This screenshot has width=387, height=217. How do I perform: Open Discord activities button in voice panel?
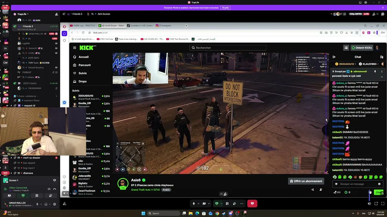coord(37,196)
